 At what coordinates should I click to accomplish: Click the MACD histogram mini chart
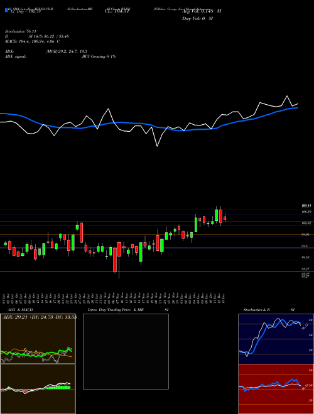click(38, 389)
